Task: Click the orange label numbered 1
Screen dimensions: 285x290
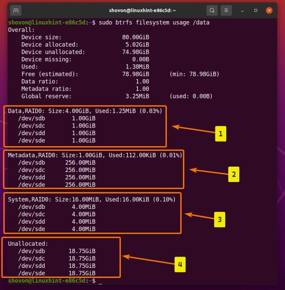Action: [220, 134]
